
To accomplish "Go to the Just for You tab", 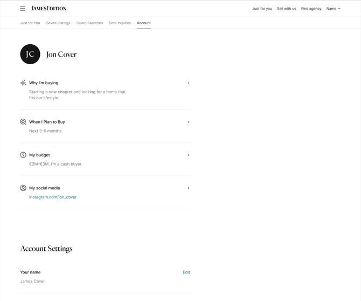I will tap(30, 23).
